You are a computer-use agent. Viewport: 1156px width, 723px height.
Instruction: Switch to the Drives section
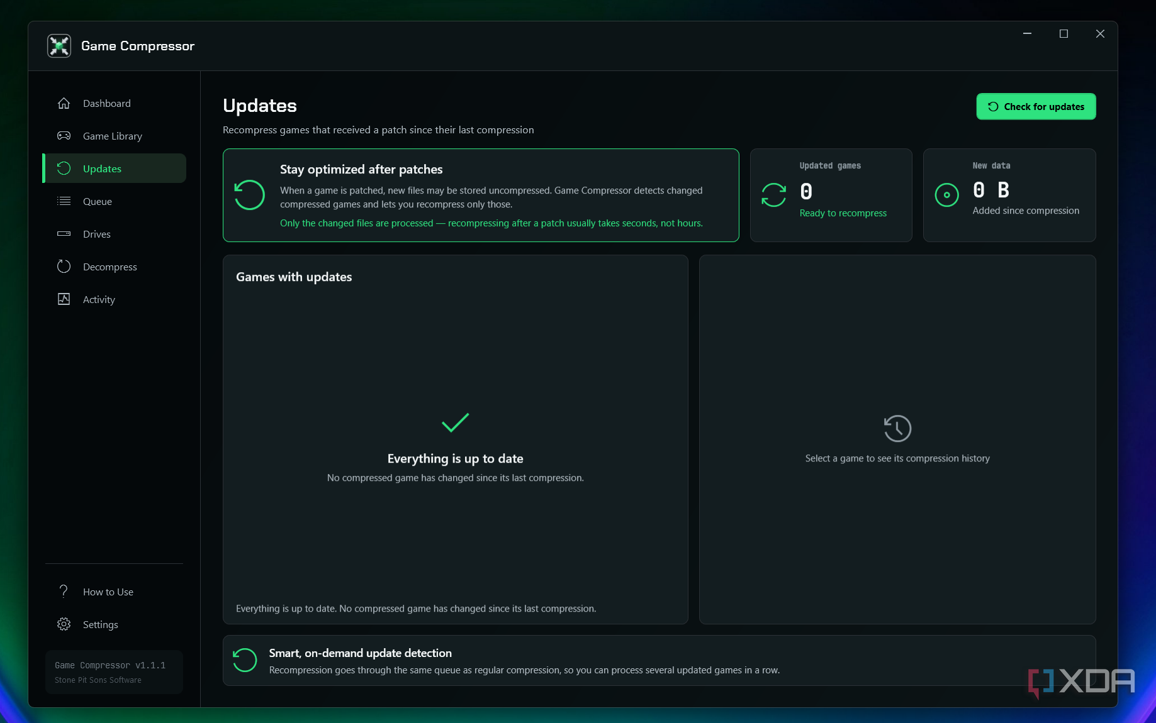(115, 234)
